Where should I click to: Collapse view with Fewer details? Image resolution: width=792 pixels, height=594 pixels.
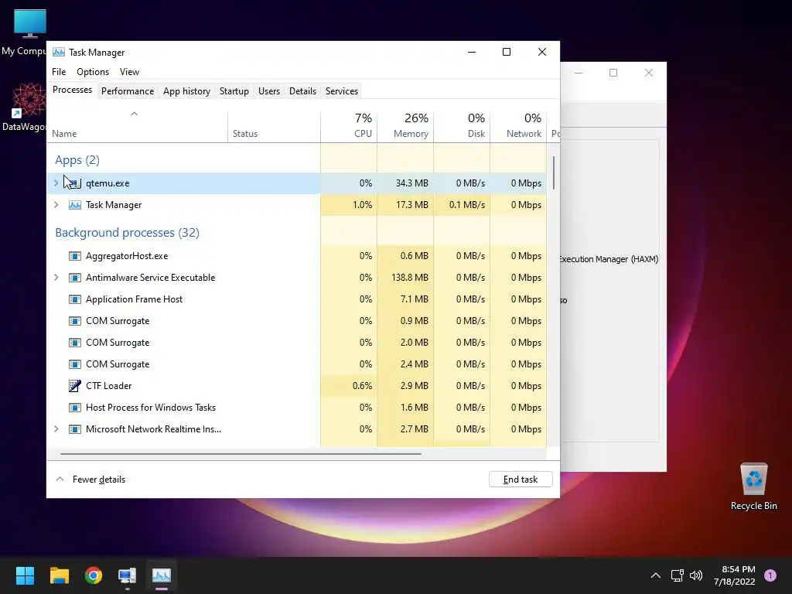pos(91,480)
